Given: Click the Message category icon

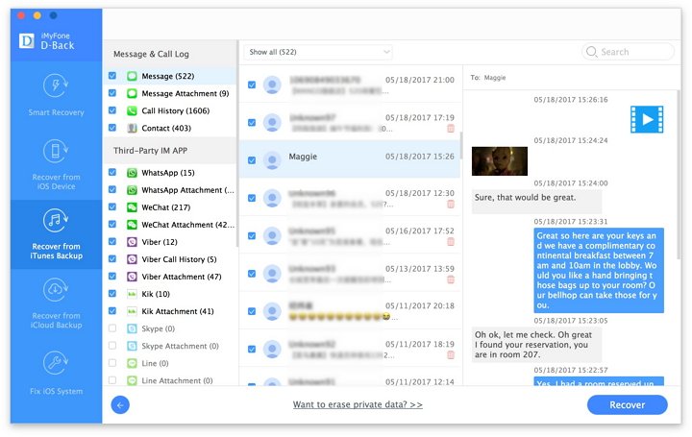Looking at the screenshot, I should point(132,76).
